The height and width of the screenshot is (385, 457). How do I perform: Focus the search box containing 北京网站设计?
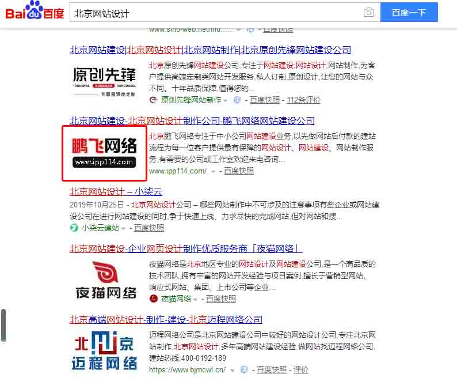224,13
